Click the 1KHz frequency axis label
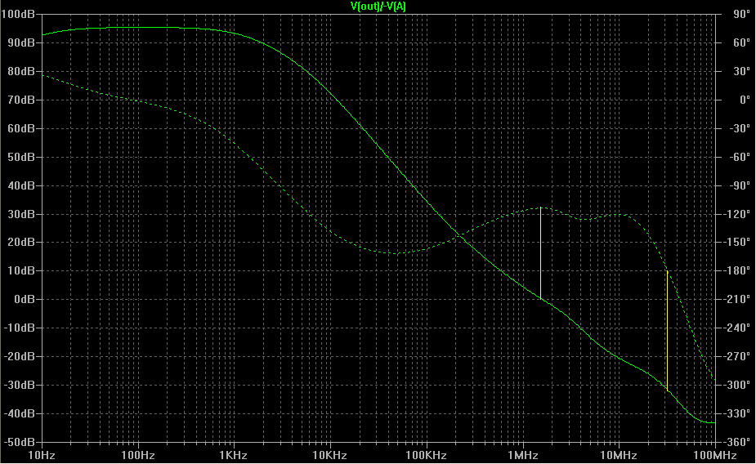The image size is (756, 464). (x=234, y=455)
